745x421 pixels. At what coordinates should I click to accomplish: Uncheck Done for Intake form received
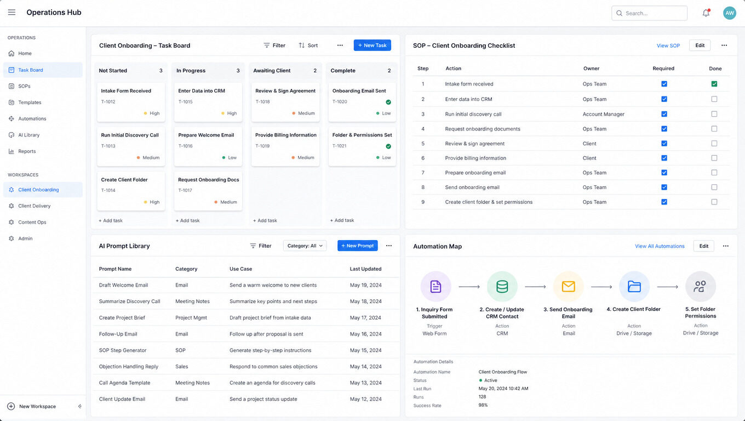[714, 84]
